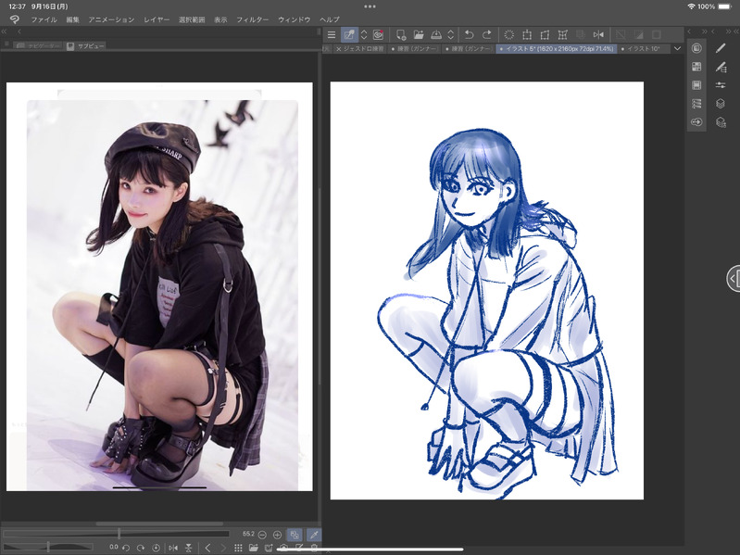Viewport: 740px width, 555px height.
Task: Select the highlighted edit tool in command bar
Action: pyautogui.click(x=349, y=35)
